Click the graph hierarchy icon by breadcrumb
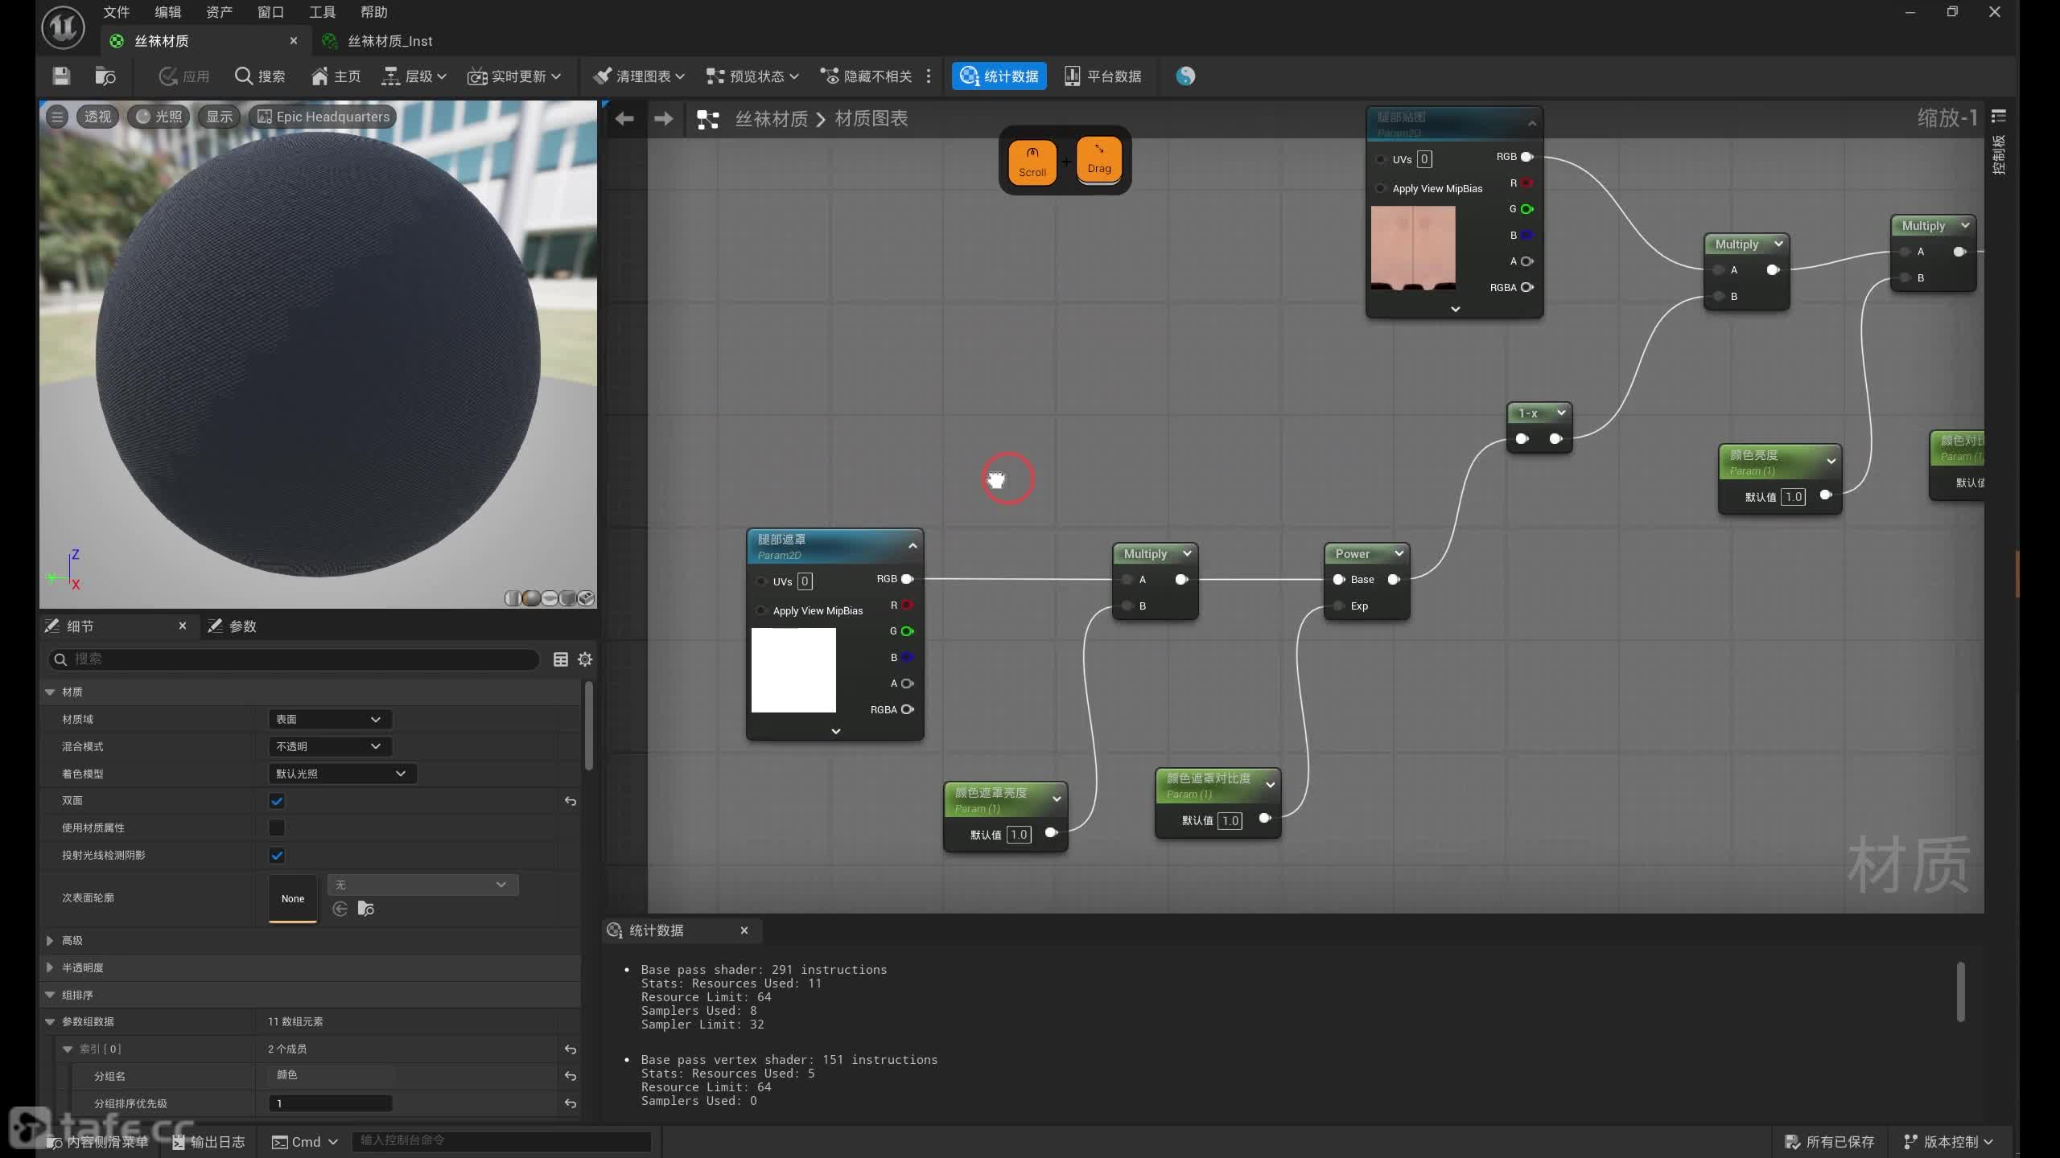Image resolution: width=2060 pixels, height=1158 pixels. [707, 119]
